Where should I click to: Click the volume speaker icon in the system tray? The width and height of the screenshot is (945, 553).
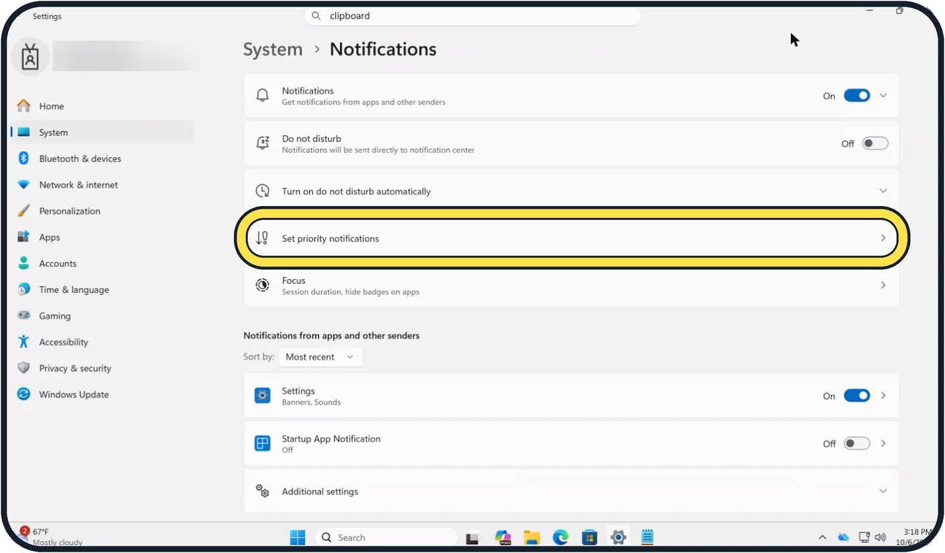(x=880, y=537)
